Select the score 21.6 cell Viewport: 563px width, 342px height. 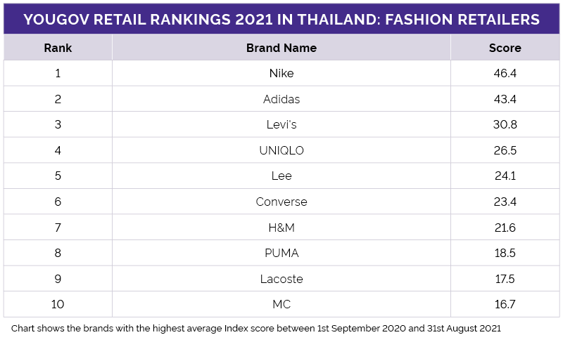[x=505, y=228]
